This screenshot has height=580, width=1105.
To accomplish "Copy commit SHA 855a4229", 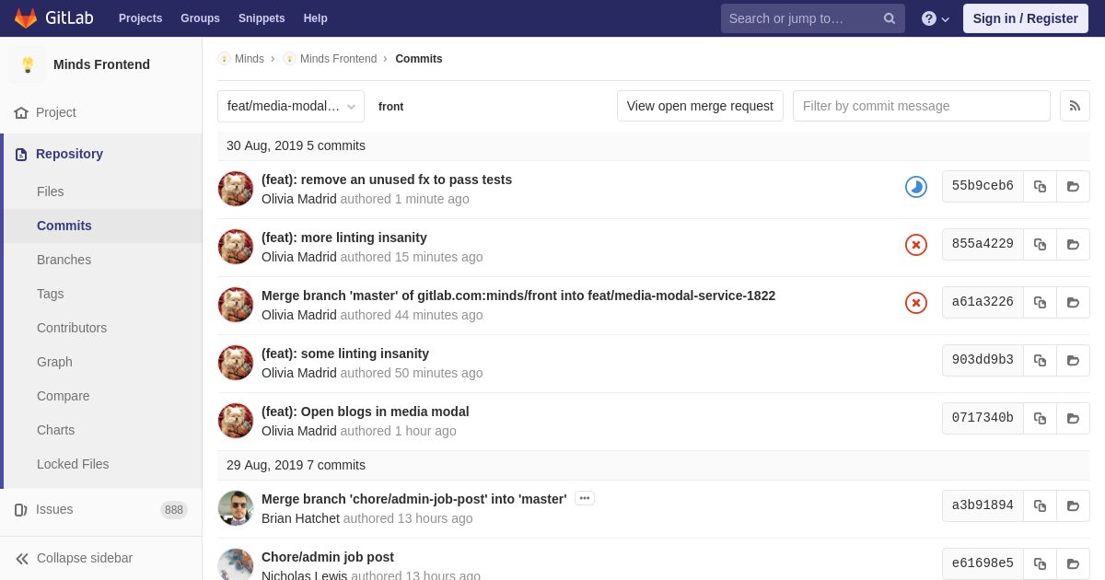I will coord(1040,244).
